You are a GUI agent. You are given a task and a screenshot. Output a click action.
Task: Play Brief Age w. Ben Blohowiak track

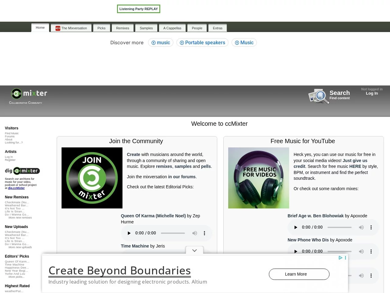(296, 227)
